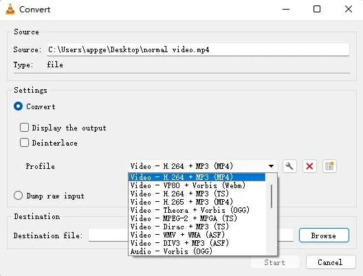The width and height of the screenshot is (363, 276).
Task: Choose the Dump raw input option
Action: pos(18,196)
